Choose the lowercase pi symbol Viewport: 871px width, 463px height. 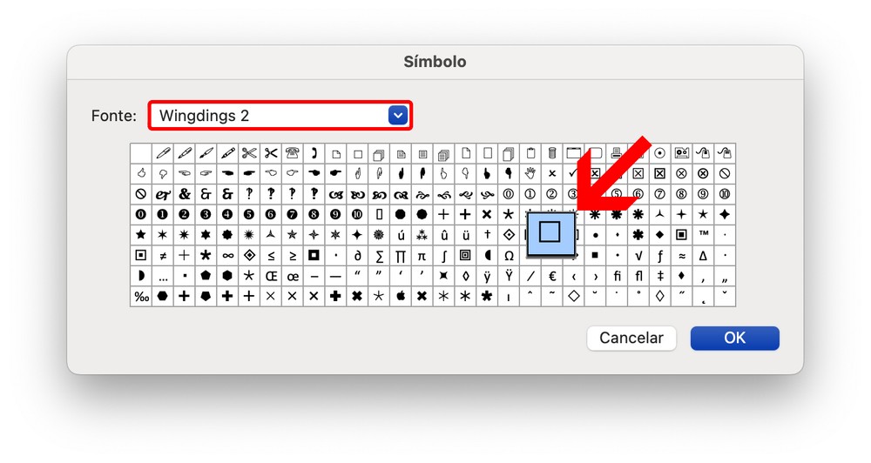422,255
